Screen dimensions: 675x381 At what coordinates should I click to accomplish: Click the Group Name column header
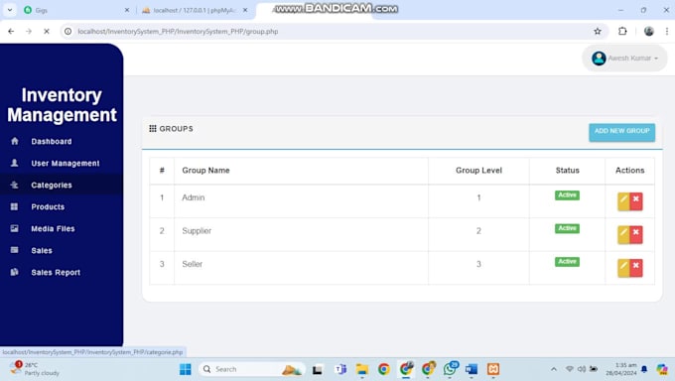tap(205, 170)
